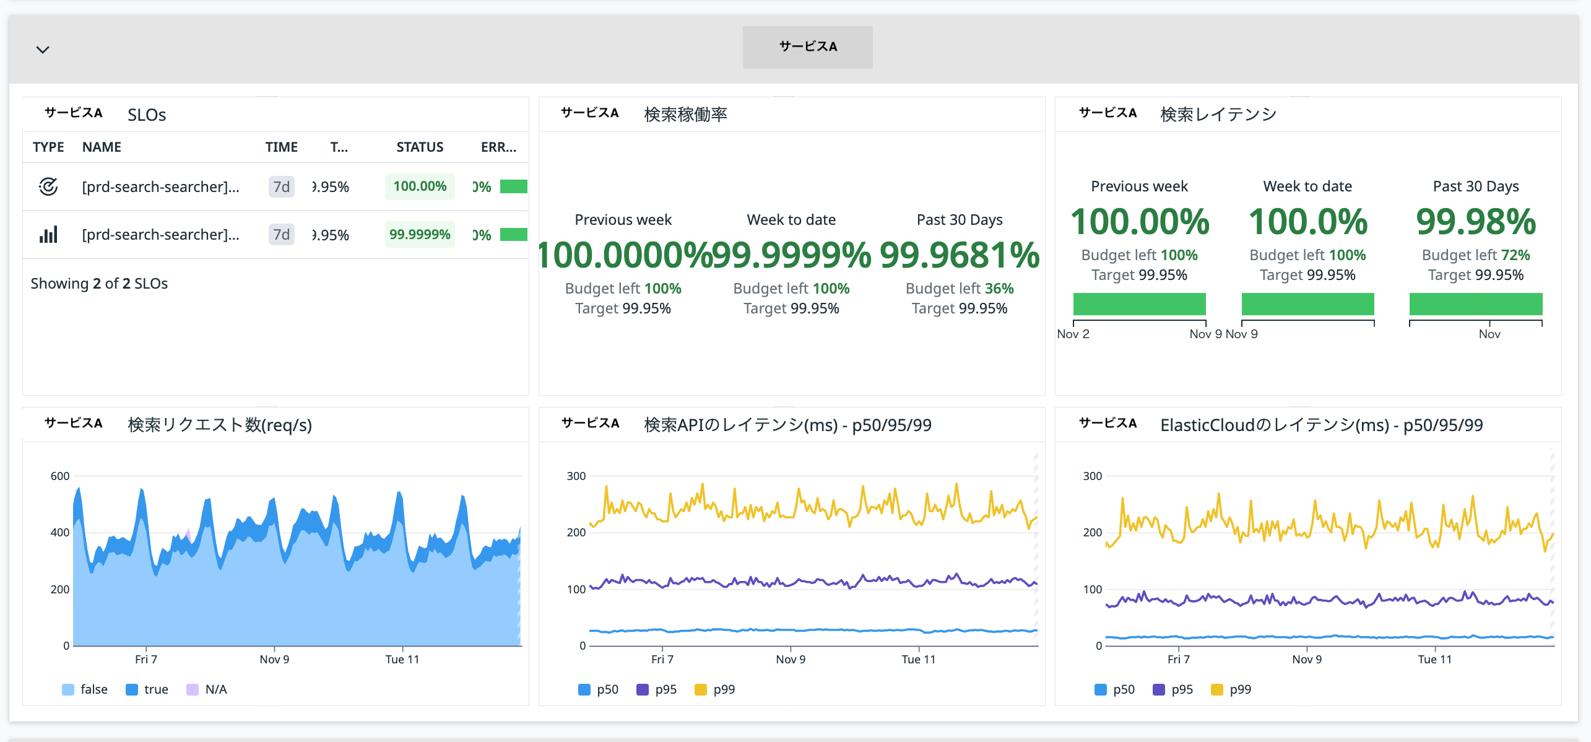Click Past 30 Days error budget bar in latency widget
Viewport: 1591px width, 742px height.
(1475, 304)
